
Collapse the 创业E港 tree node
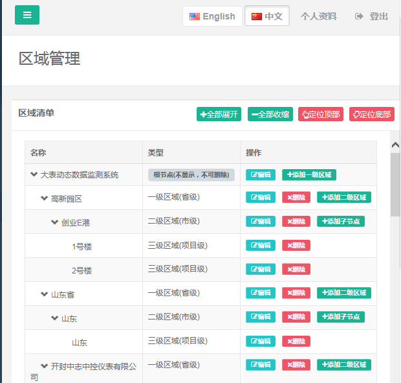54,222
